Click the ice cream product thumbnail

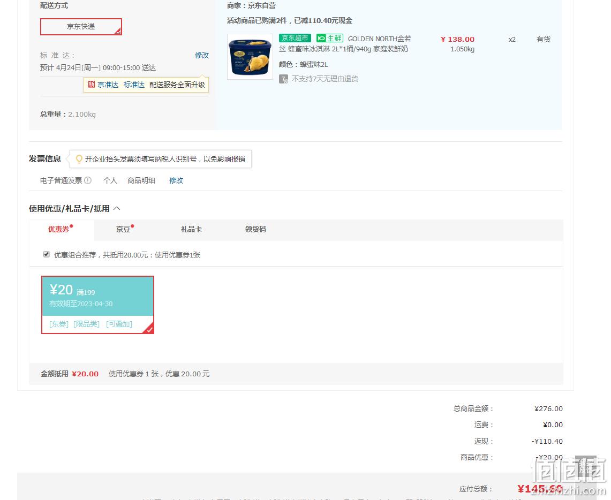coord(250,57)
